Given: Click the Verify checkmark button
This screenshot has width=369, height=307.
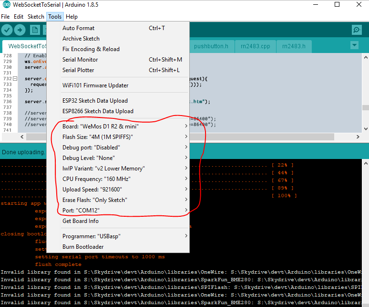Looking at the screenshot, I should (7, 30).
